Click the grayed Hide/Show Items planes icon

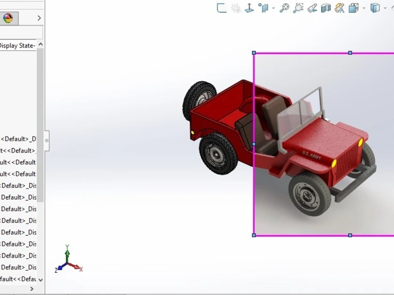click(236, 8)
